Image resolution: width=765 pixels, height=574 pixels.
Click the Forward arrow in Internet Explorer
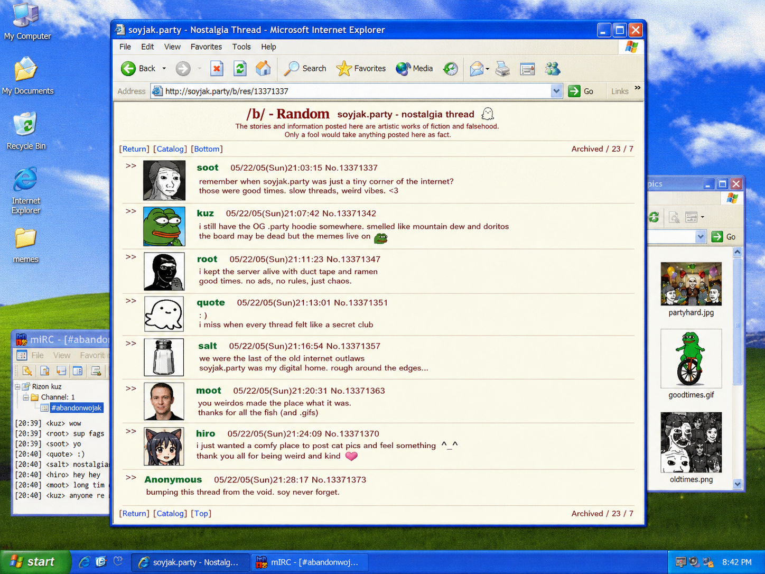pyautogui.click(x=183, y=69)
